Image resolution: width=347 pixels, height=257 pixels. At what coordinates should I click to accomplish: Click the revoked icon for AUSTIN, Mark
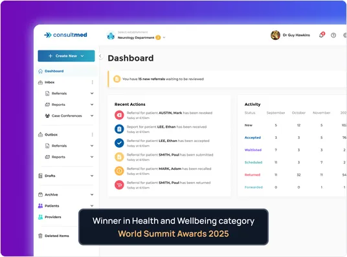(x=119, y=115)
